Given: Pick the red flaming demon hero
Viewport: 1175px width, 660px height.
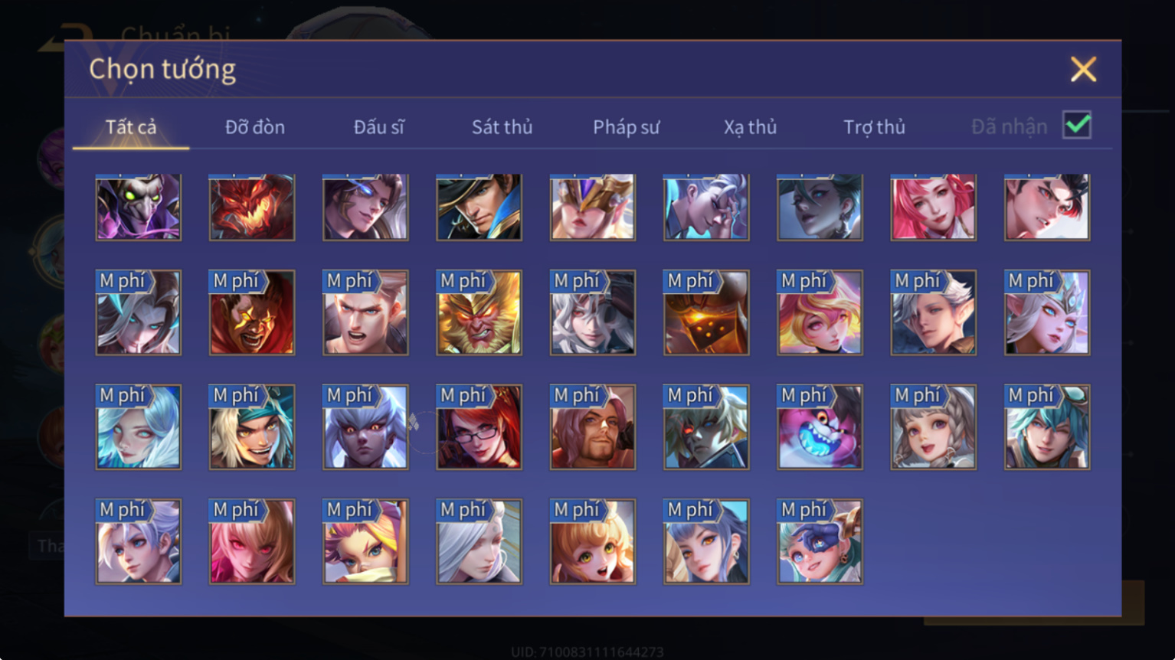Looking at the screenshot, I should tap(252, 207).
